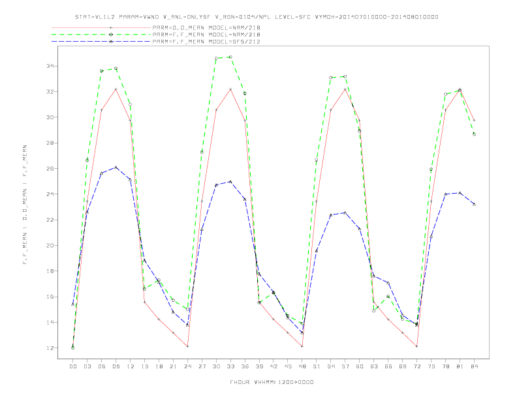Click x-axis tick label 66
Screen dimensions: 517x399
[x=388, y=366]
